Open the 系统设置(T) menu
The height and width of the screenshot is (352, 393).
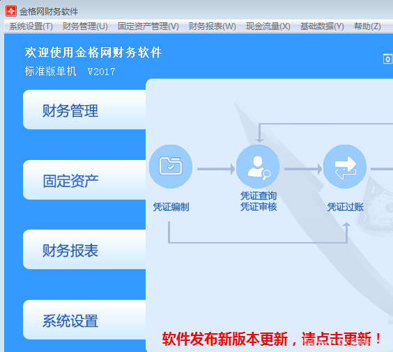pos(31,26)
